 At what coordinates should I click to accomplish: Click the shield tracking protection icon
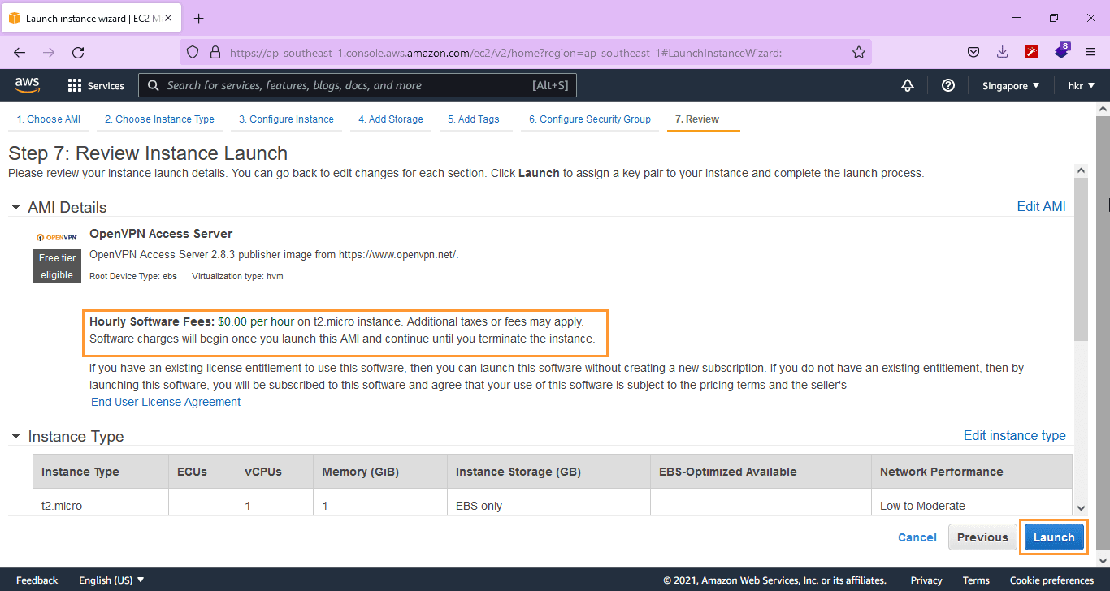(193, 53)
